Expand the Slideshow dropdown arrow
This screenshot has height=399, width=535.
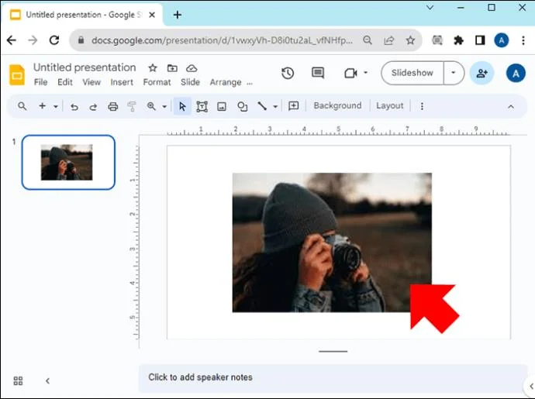pos(454,73)
